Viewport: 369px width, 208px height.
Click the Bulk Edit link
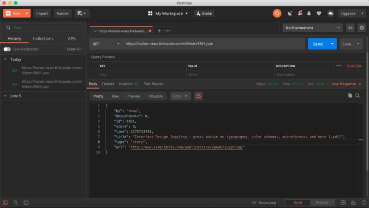click(354, 66)
